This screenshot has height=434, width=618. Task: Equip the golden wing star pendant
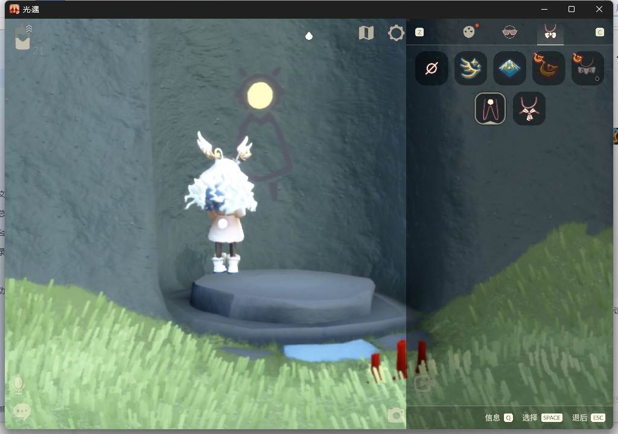pos(471,69)
